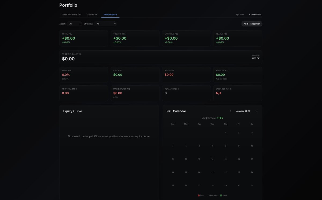Click the left chevron to view December 2025
This screenshot has height=200, width=322.
[230, 111]
